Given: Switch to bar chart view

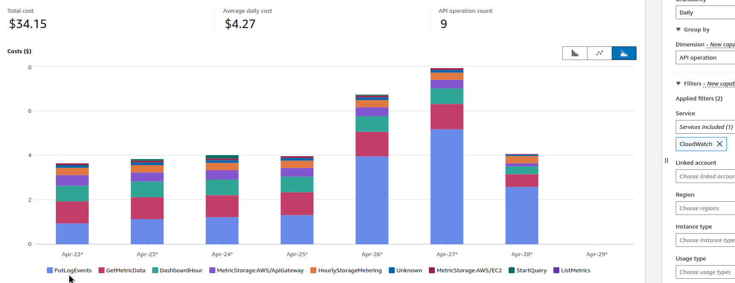Looking at the screenshot, I should pyautogui.click(x=575, y=53).
